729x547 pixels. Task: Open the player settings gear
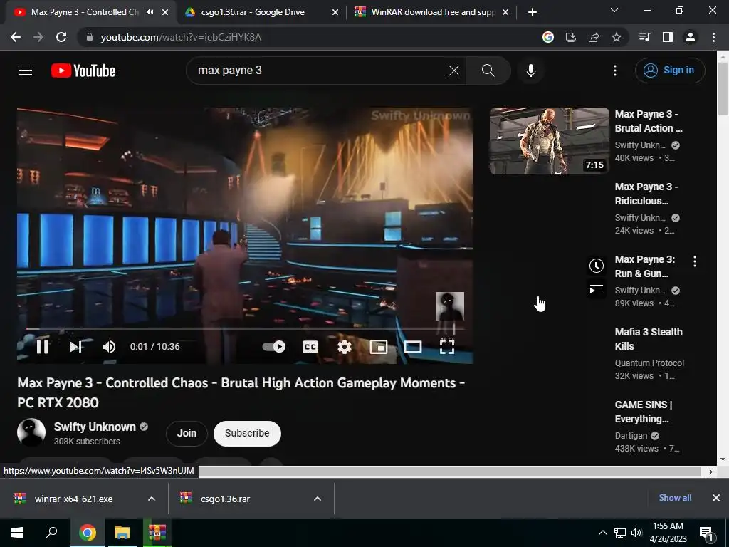(345, 347)
